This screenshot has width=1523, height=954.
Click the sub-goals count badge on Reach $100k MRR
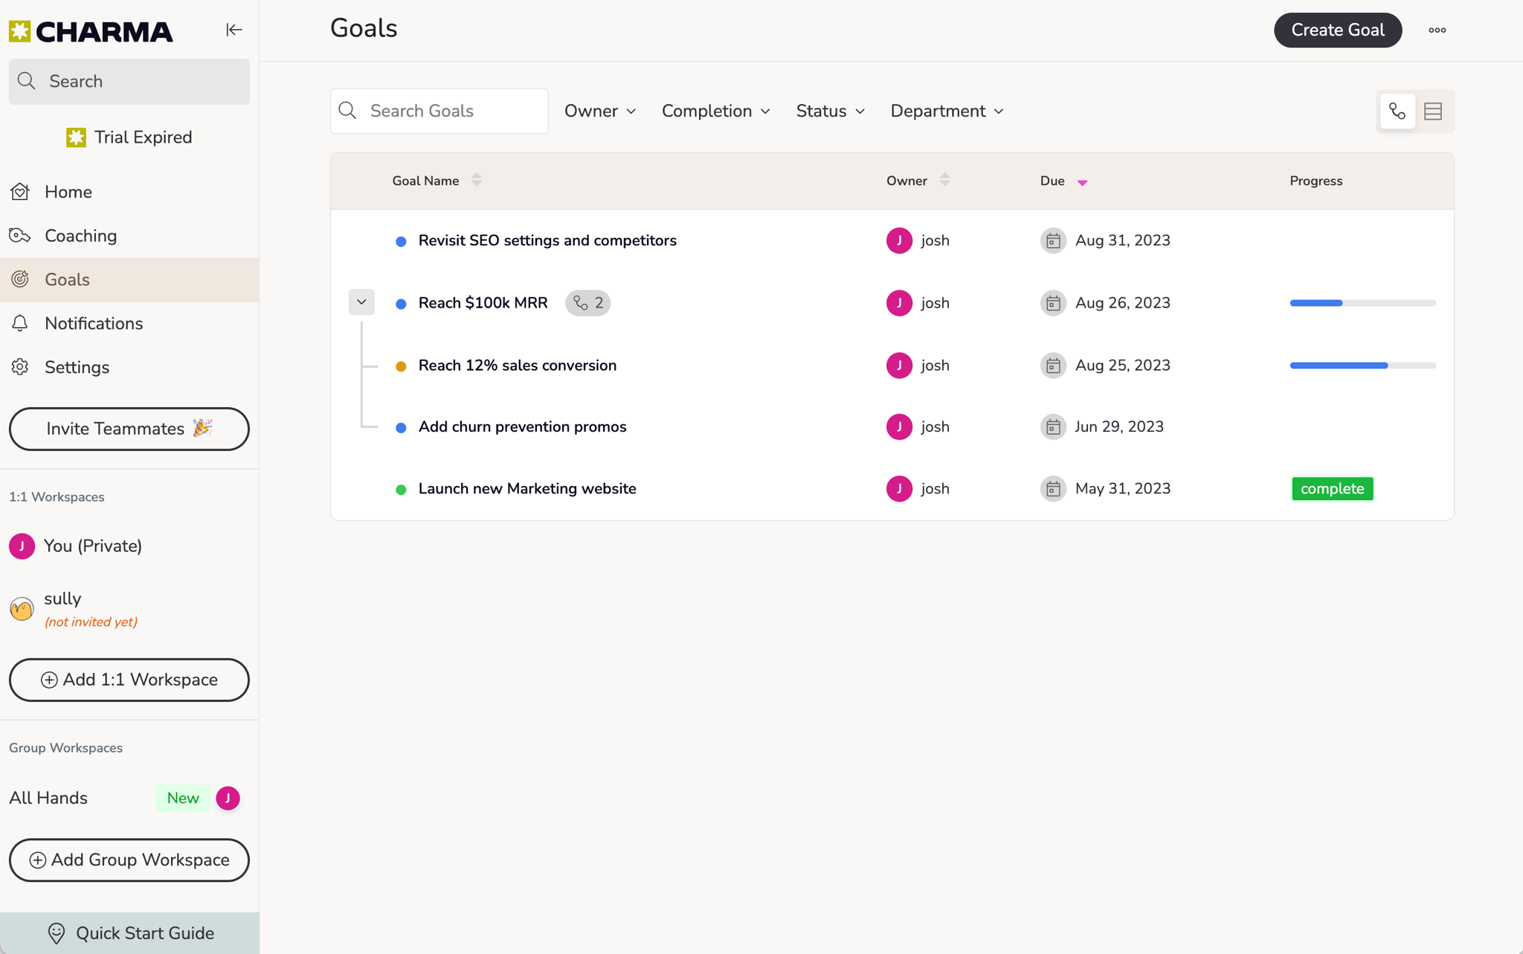(587, 303)
